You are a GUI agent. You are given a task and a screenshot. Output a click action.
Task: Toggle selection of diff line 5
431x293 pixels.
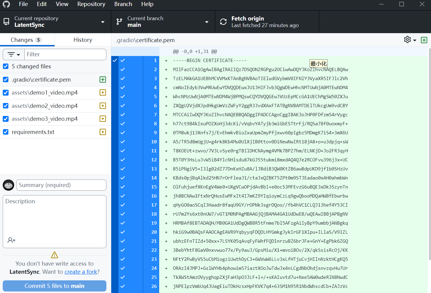click(x=123, y=96)
